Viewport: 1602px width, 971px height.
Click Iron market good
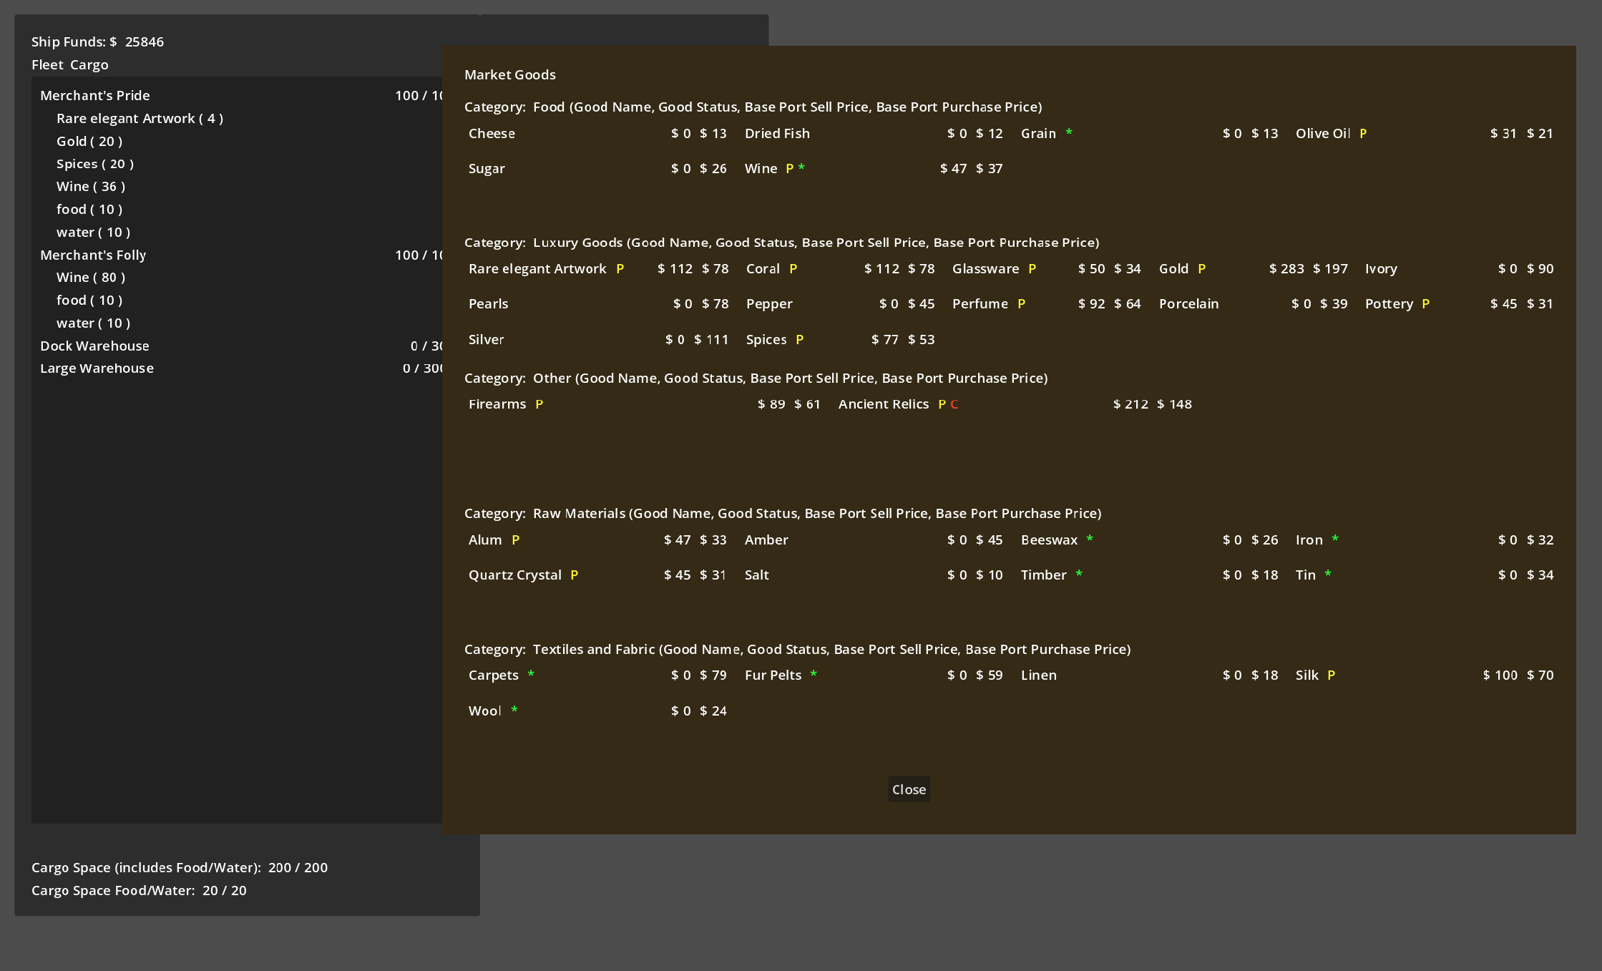1309,540
